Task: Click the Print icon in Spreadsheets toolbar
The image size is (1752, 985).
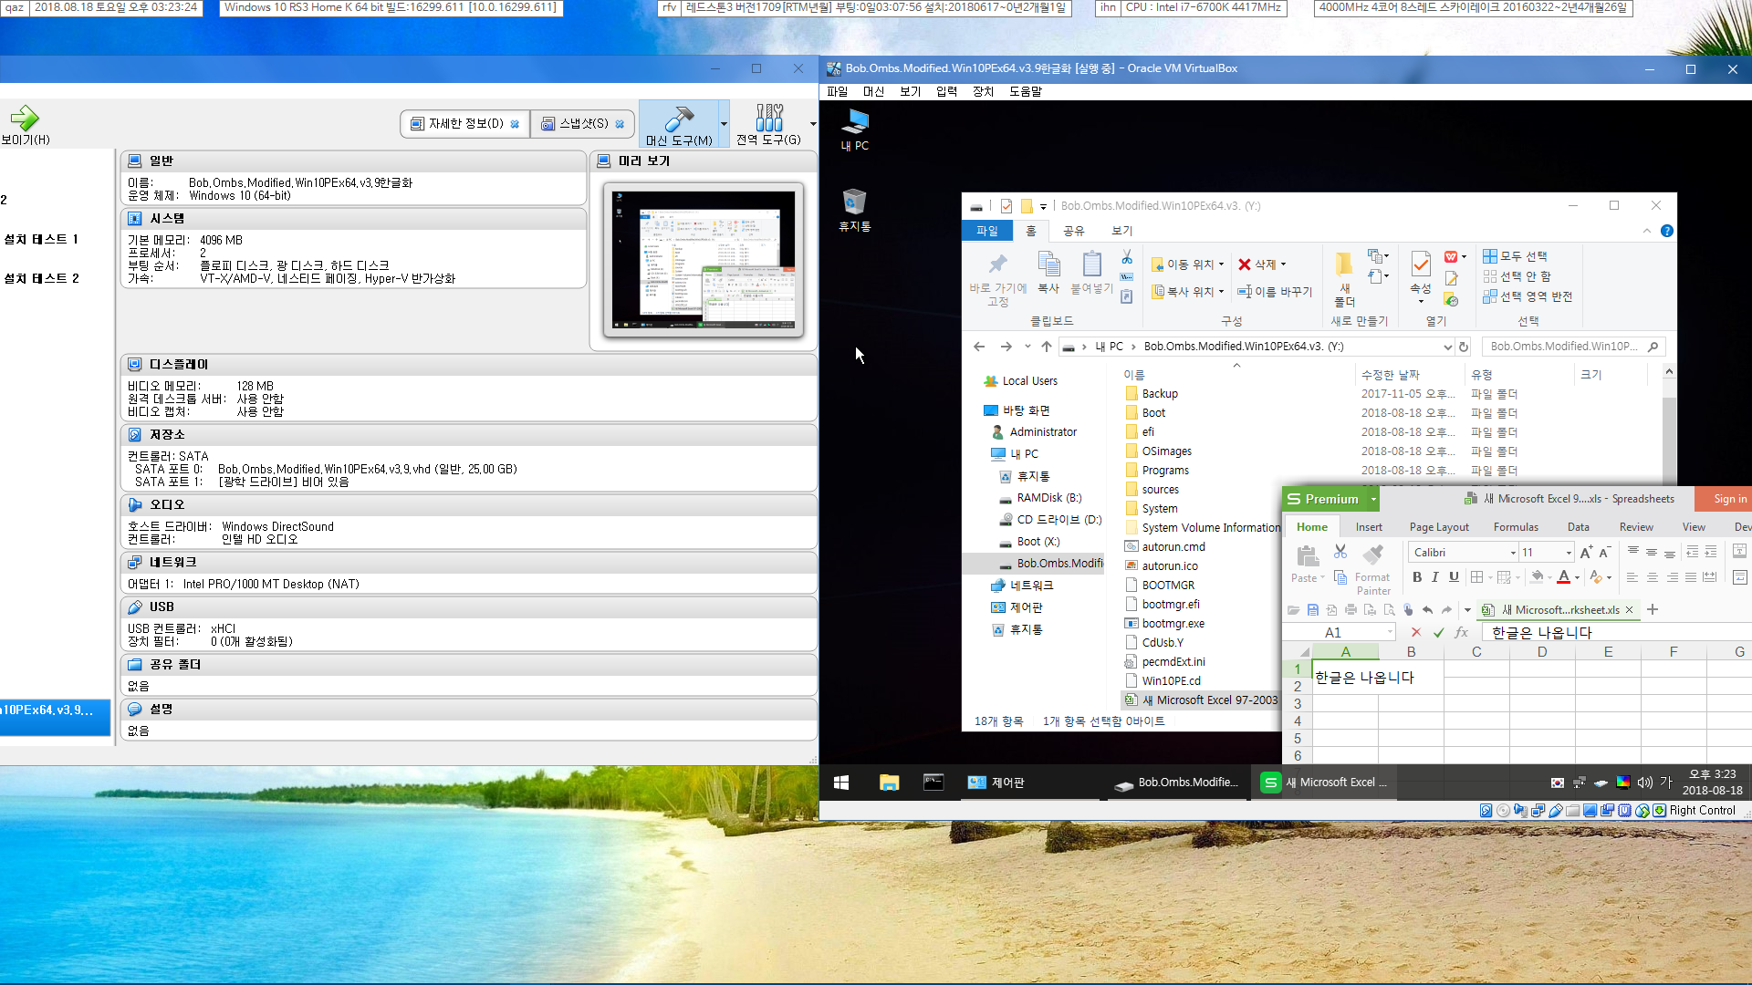Action: tap(1351, 609)
